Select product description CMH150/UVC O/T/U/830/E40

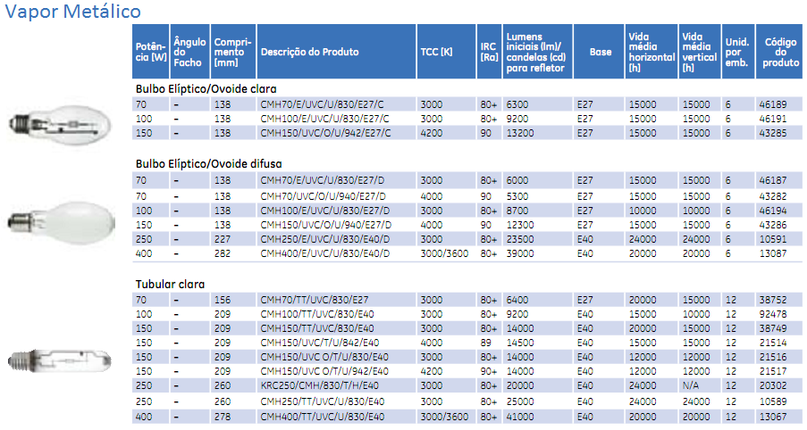point(324,357)
